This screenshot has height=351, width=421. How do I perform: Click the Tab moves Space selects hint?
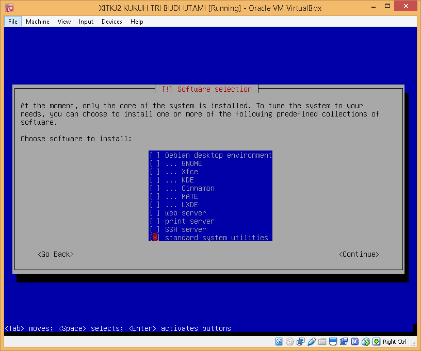point(118,328)
